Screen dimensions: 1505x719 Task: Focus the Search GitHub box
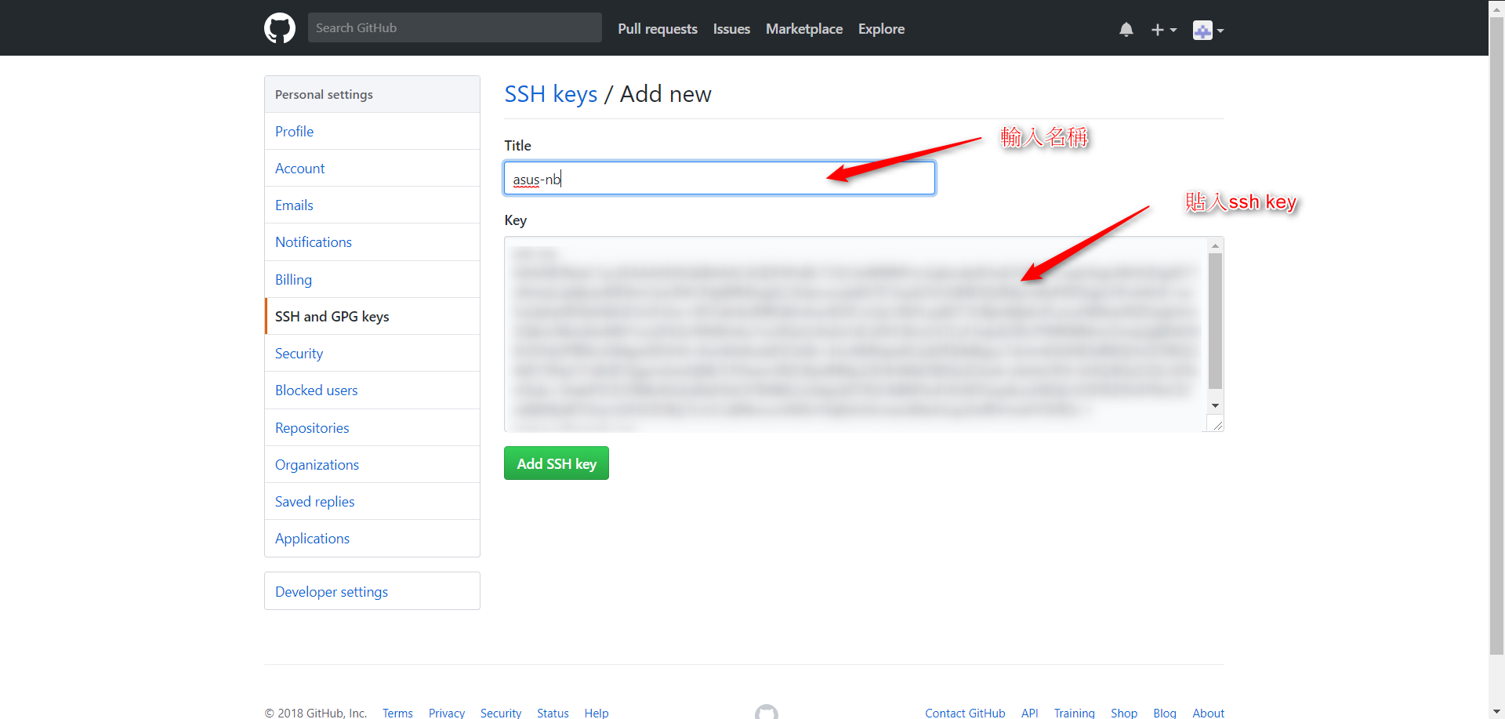pyautogui.click(x=455, y=27)
